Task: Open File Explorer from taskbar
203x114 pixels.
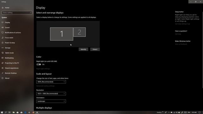Action: (x=13, y=112)
